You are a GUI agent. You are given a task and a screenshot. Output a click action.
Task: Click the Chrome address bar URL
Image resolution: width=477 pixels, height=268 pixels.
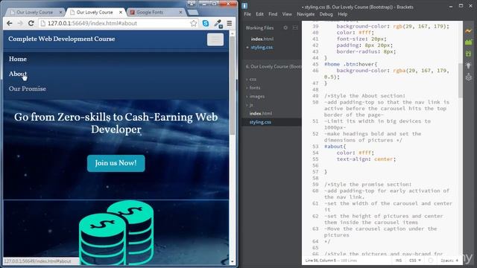92,23
